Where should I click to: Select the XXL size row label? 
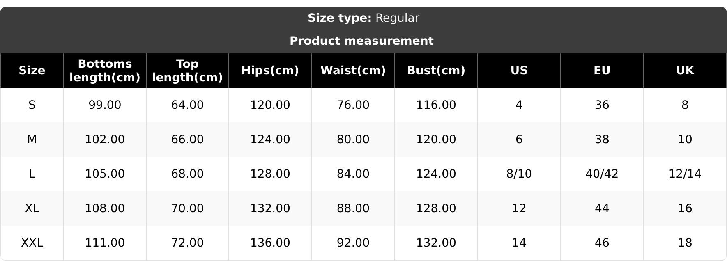point(32,243)
